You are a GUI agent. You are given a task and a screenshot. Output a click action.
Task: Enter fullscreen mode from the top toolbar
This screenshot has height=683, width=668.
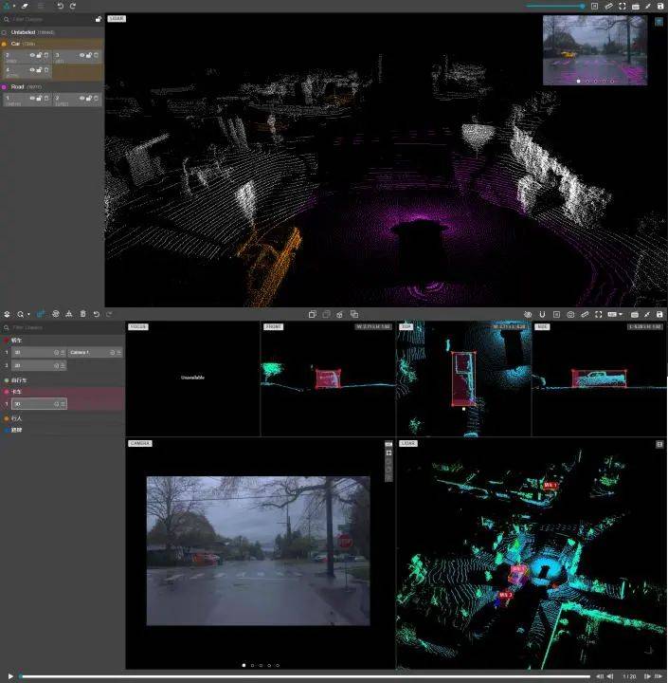(622, 6)
